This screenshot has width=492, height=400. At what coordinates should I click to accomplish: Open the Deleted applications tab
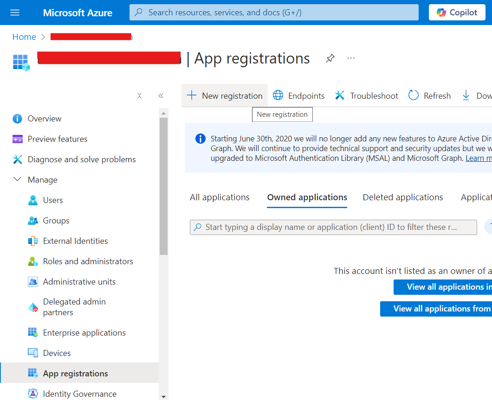tap(402, 197)
